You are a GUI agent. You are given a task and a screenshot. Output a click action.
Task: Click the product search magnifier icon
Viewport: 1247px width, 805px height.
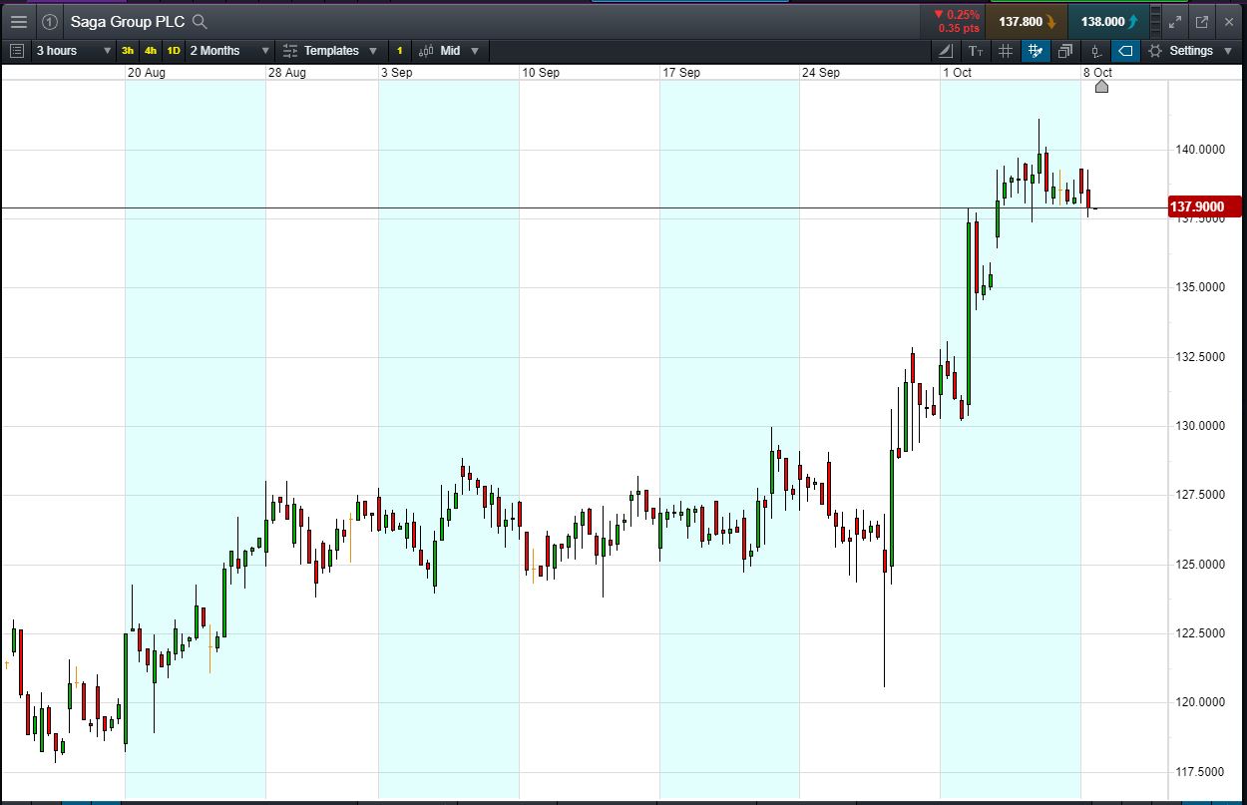(200, 21)
